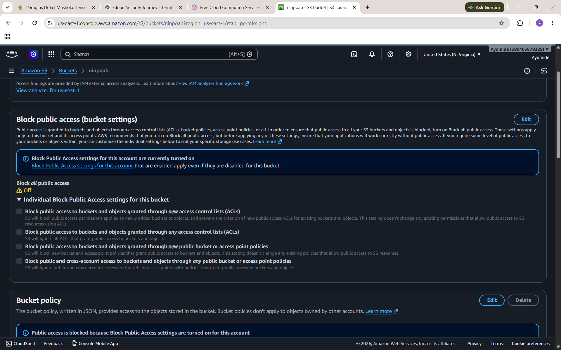The image size is (561, 350).
Task: Open Cookie preferences in footer
Action: (531, 344)
